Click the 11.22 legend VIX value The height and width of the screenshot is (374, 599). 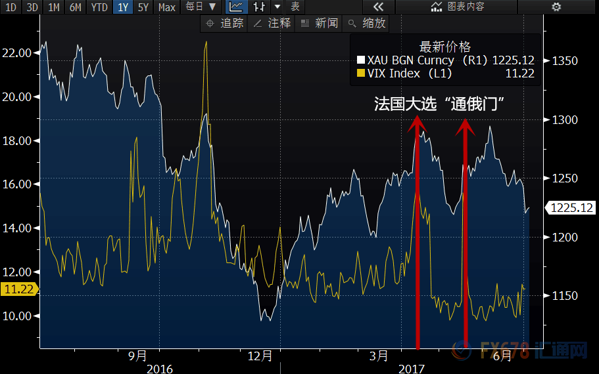520,73
